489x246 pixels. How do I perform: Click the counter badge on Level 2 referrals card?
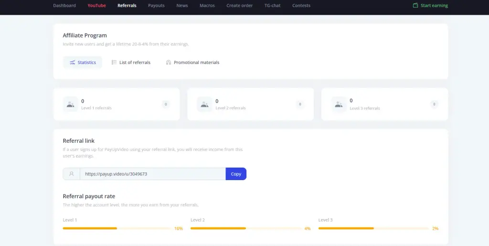[x=300, y=104]
